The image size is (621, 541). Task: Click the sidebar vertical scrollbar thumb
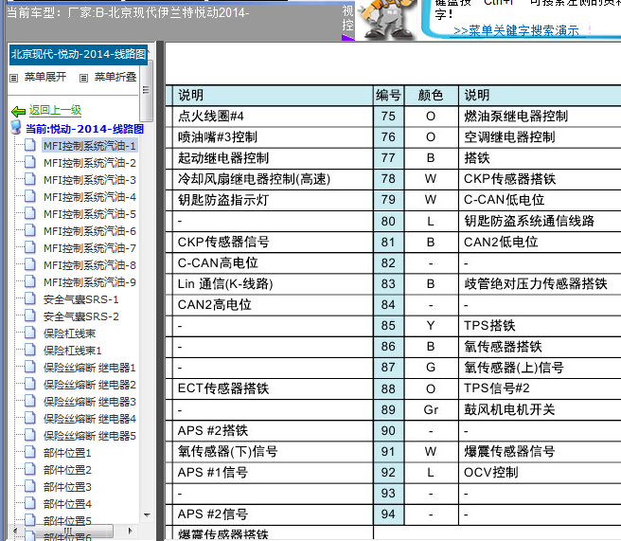point(146,90)
